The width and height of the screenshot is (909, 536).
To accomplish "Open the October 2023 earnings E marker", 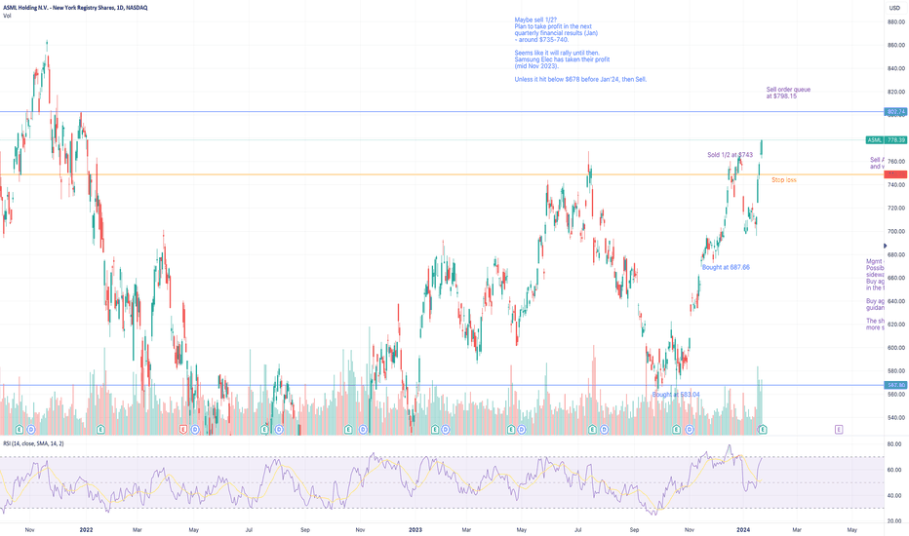I will (x=676, y=430).
